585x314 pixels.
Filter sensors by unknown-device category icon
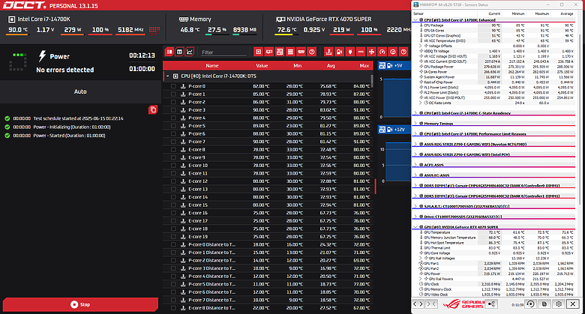coord(312,52)
